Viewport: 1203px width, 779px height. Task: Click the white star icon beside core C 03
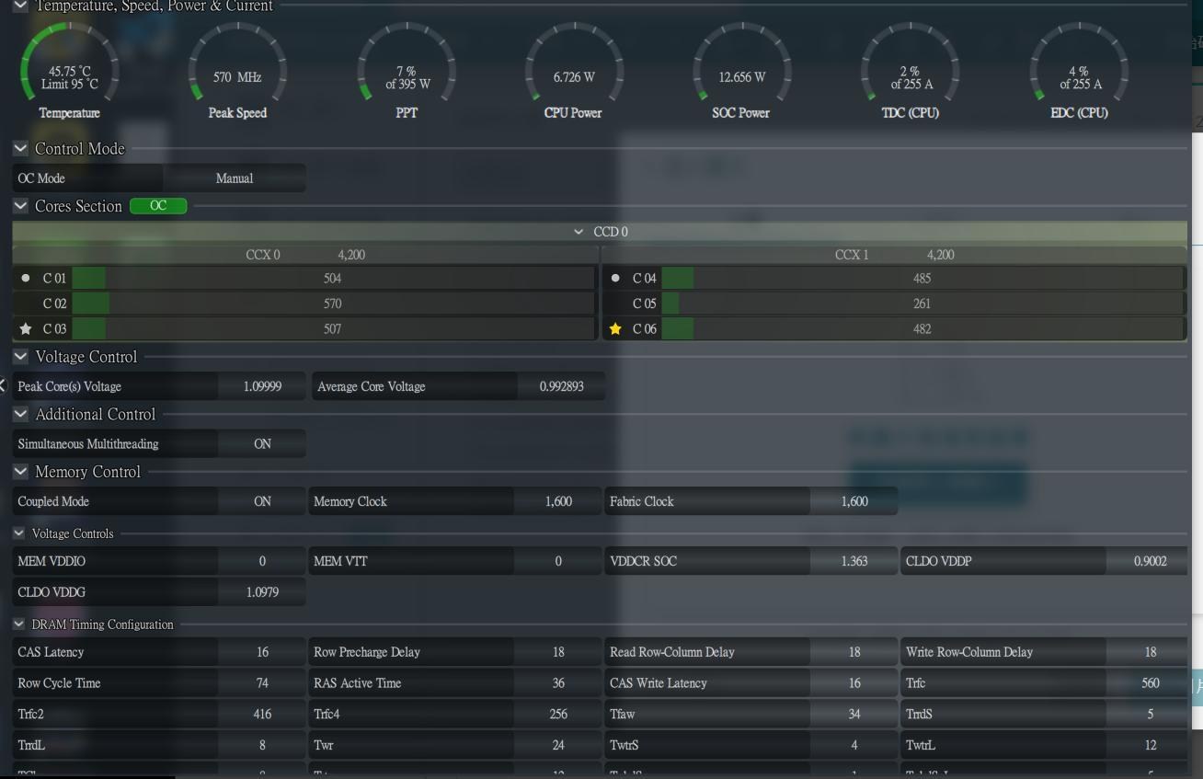pyautogui.click(x=26, y=329)
